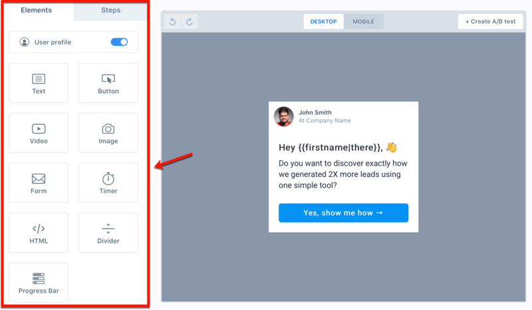Select the DESKTOP preview mode
Image resolution: width=532 pixels, height=310 pixels.
coord(323,22)
